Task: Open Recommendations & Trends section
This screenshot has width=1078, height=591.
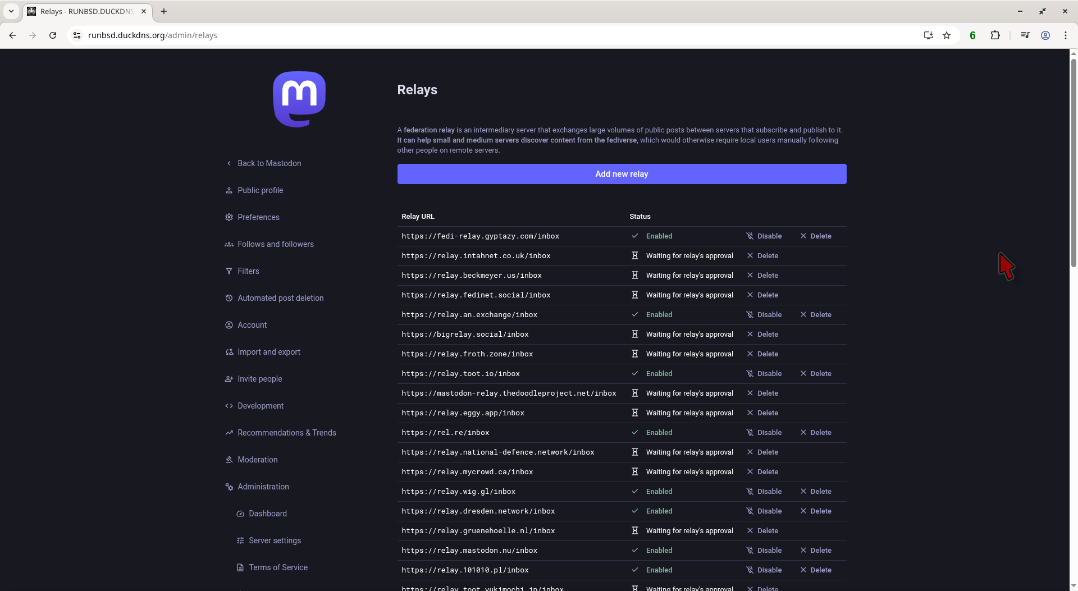Action: click(281, 433)
